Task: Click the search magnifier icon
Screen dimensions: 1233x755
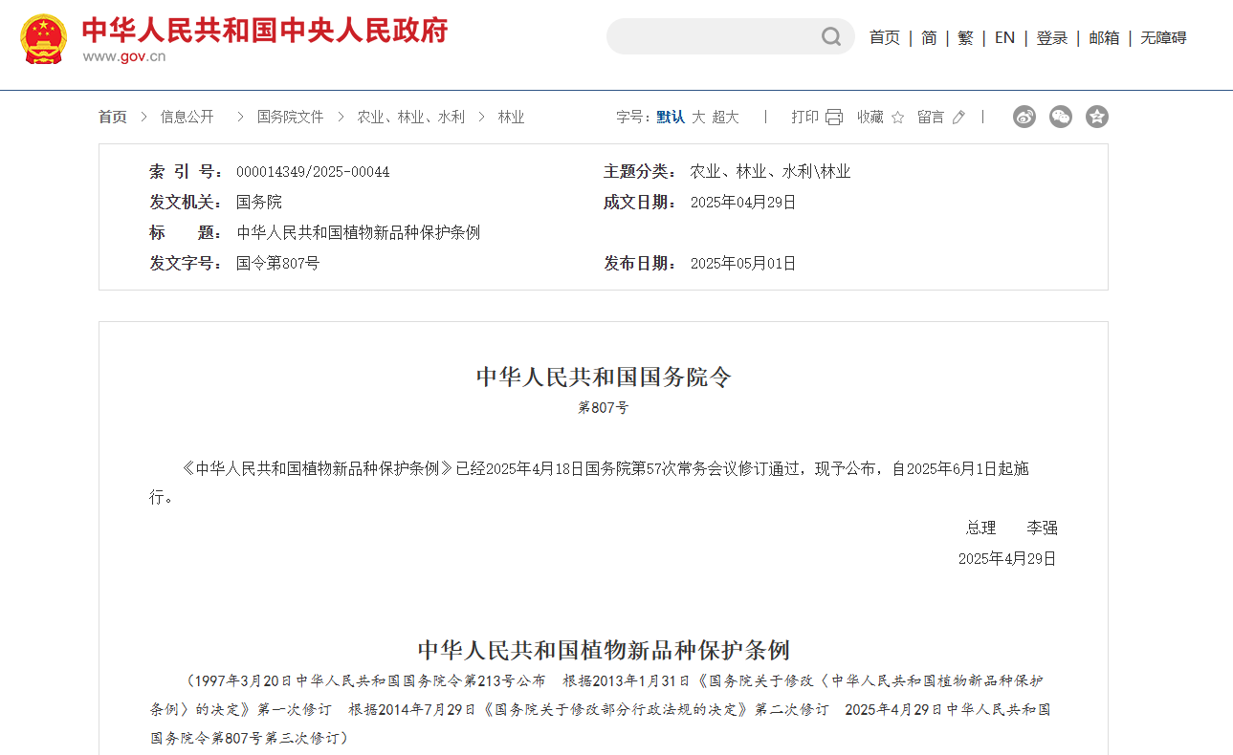Action: tap(831, 37)
